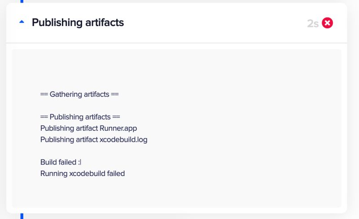359x219 pixels.
Task: Click the blue pipeline connector below the step
Action: (22, 216)
